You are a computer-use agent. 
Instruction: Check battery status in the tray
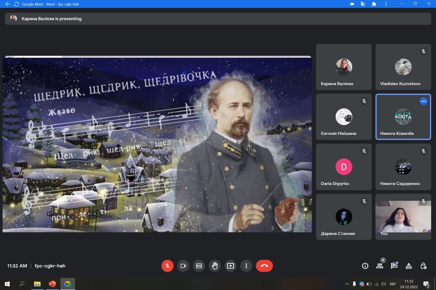369,284
